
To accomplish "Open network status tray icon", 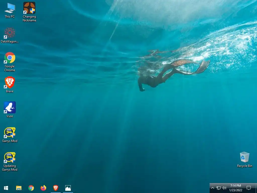I will click(x=218, y=188).
